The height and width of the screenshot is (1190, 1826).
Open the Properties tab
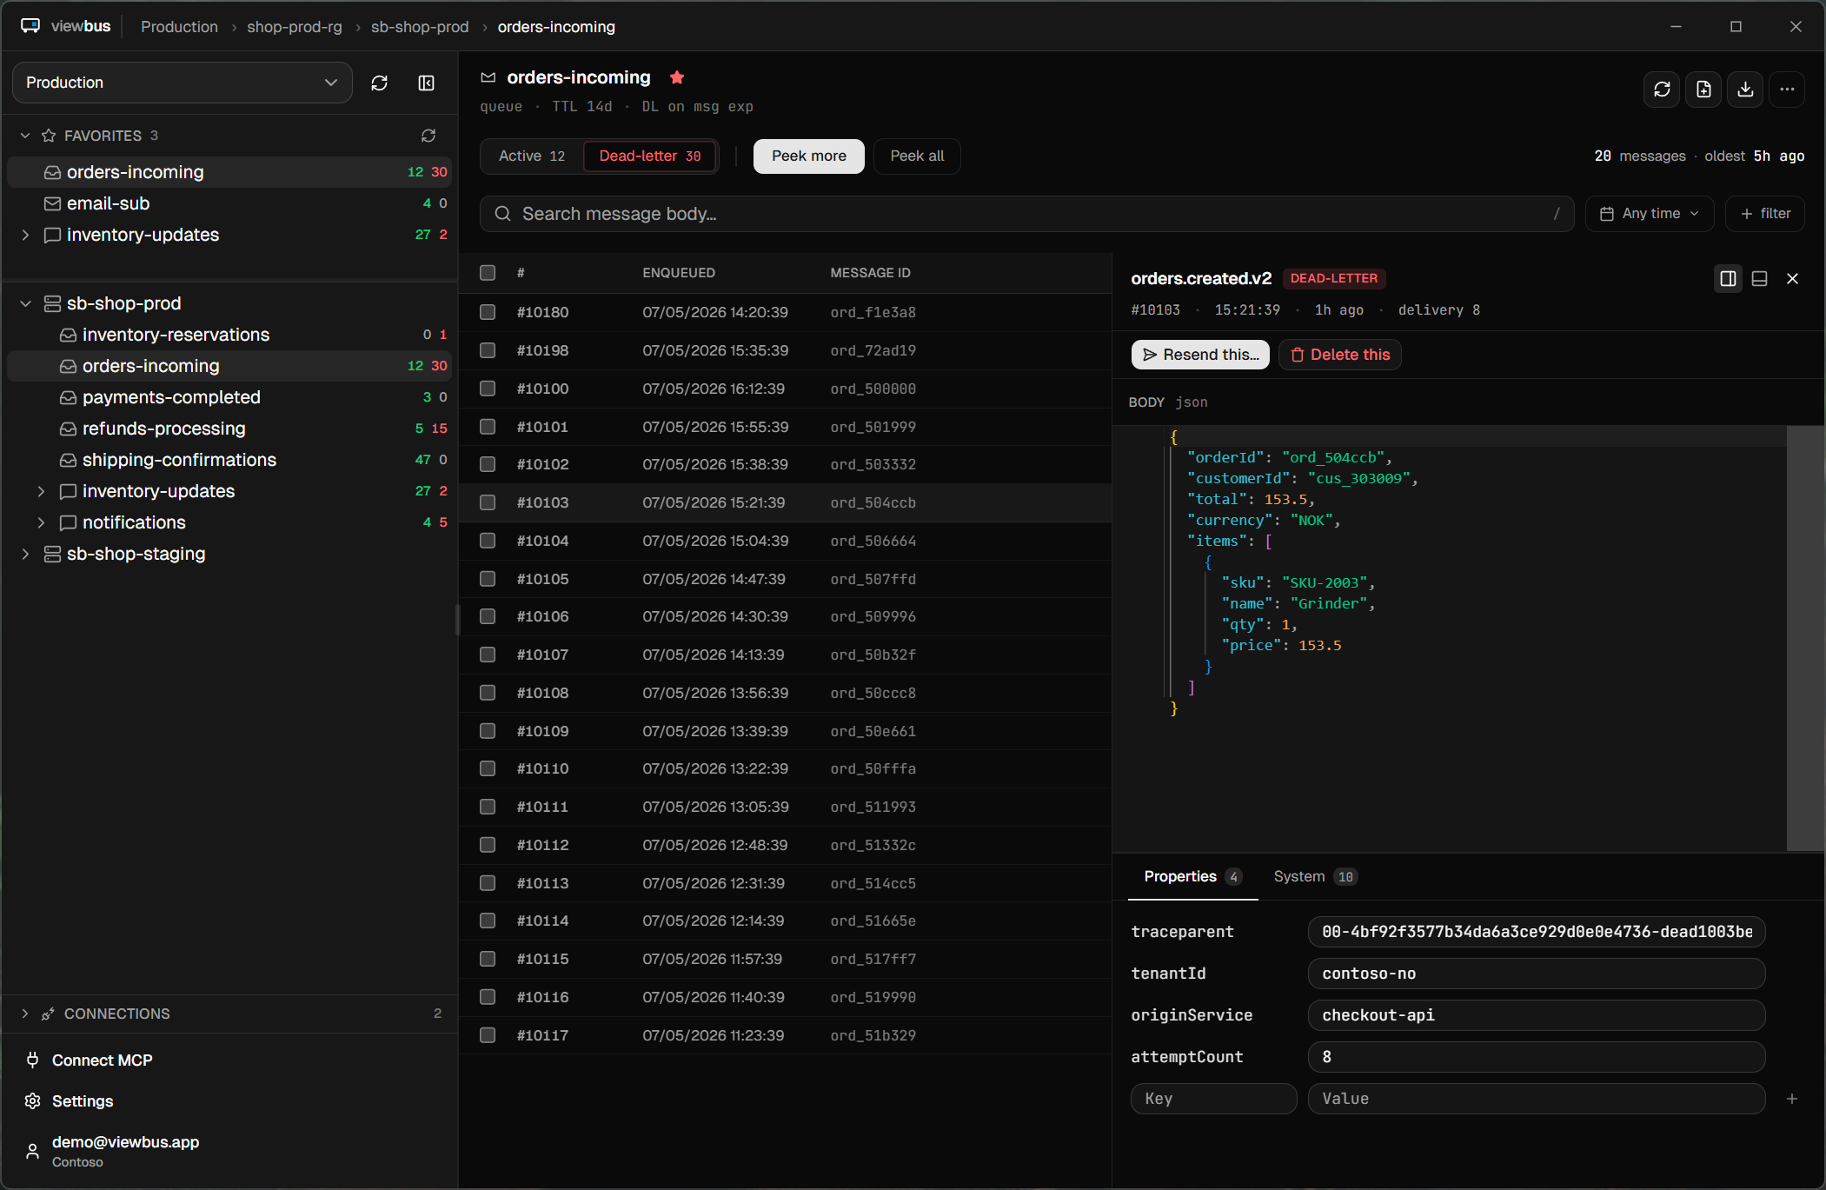[1192, 876]
